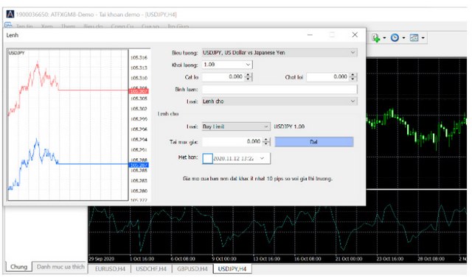Minimize the Lenh order dialog

click(x=310, y=35)
